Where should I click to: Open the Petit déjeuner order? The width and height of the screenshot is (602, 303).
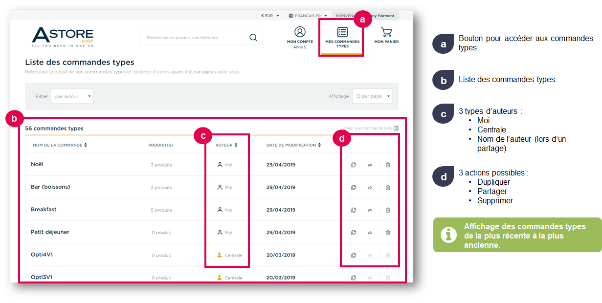point(50,232)
